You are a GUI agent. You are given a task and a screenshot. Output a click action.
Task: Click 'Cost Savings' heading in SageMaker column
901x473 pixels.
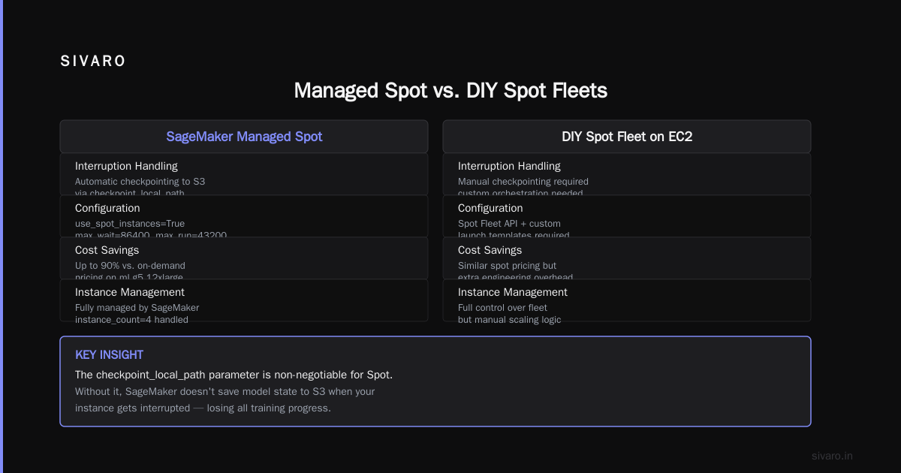tap(107, 250)
